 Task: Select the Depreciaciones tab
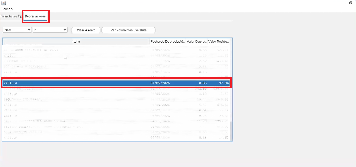pos(35,17)
